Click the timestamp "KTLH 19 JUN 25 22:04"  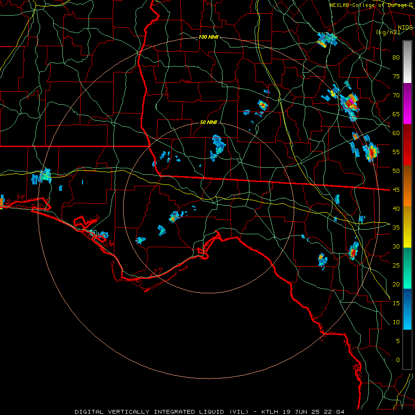point(303,412)
